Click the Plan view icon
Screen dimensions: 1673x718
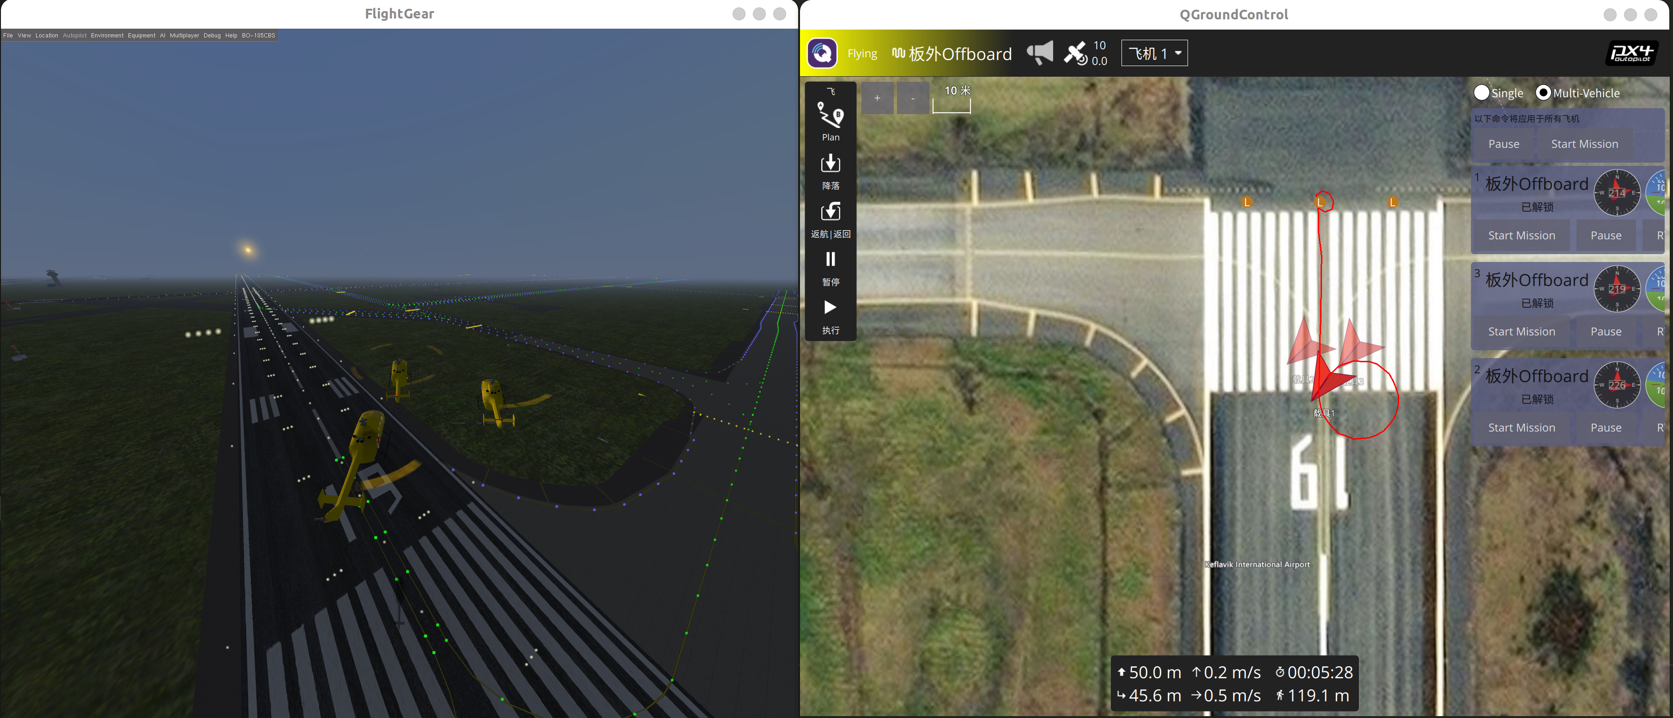tap(830, 121)
